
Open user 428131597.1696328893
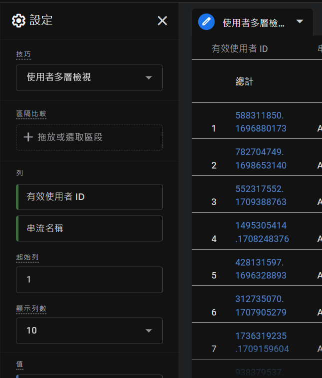pyautogui.click(x=261, y=269)
